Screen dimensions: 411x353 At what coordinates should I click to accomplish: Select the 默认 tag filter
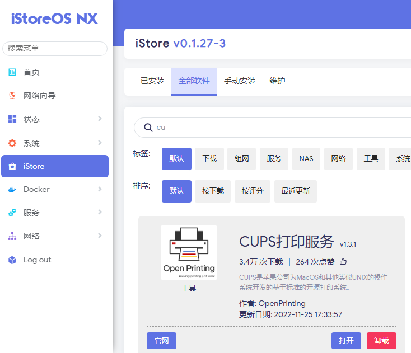[x=176, y=159]
